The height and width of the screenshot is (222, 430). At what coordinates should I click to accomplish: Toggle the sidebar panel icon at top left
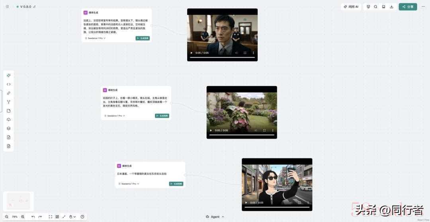click(x=7, y=7)
